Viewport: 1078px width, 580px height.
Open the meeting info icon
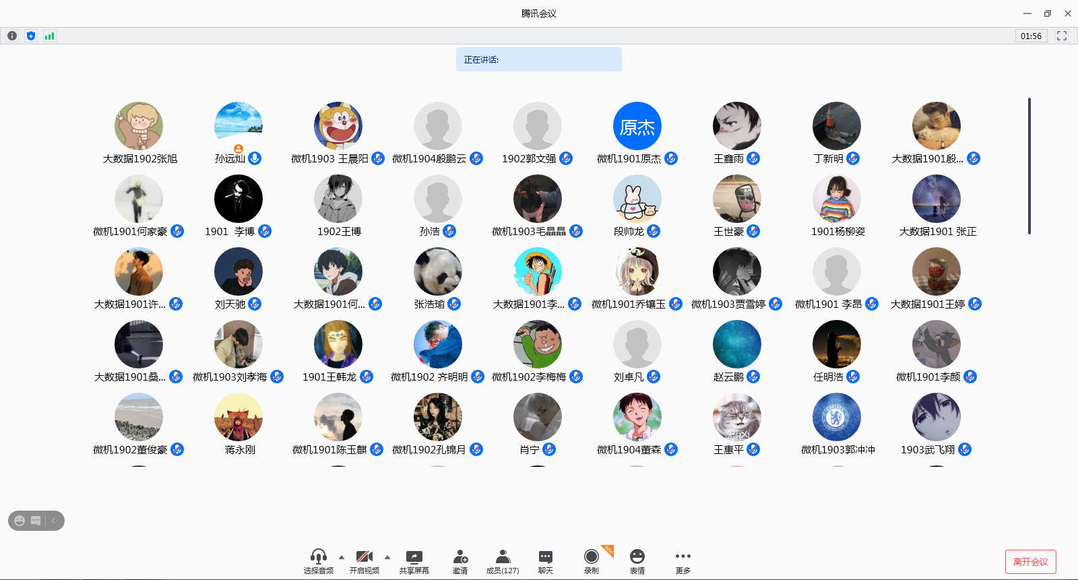tap(12, 36)
